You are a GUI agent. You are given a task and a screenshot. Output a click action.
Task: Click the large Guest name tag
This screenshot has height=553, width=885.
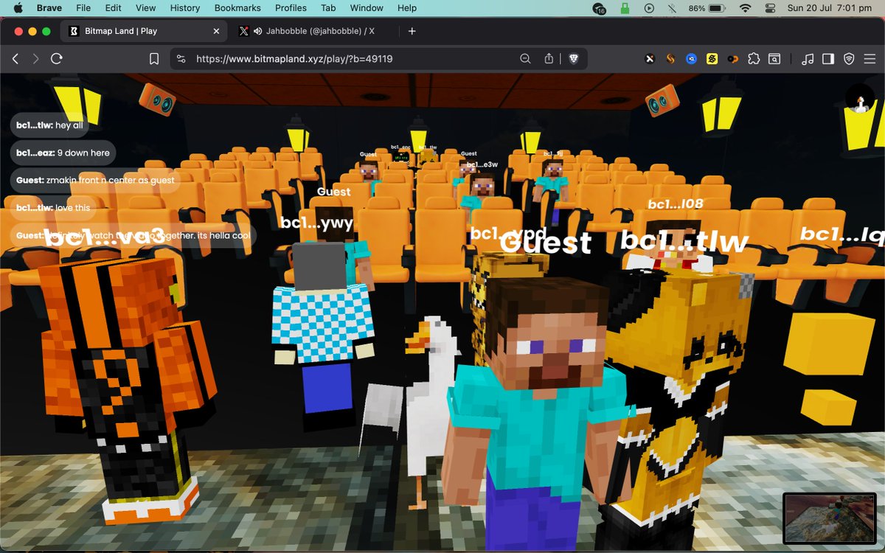(545, 243)
